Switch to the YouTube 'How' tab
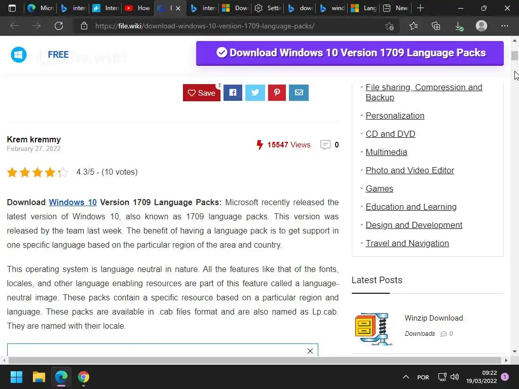The height and width of the screenshot is (389, 519). click(x=137, y=8)
